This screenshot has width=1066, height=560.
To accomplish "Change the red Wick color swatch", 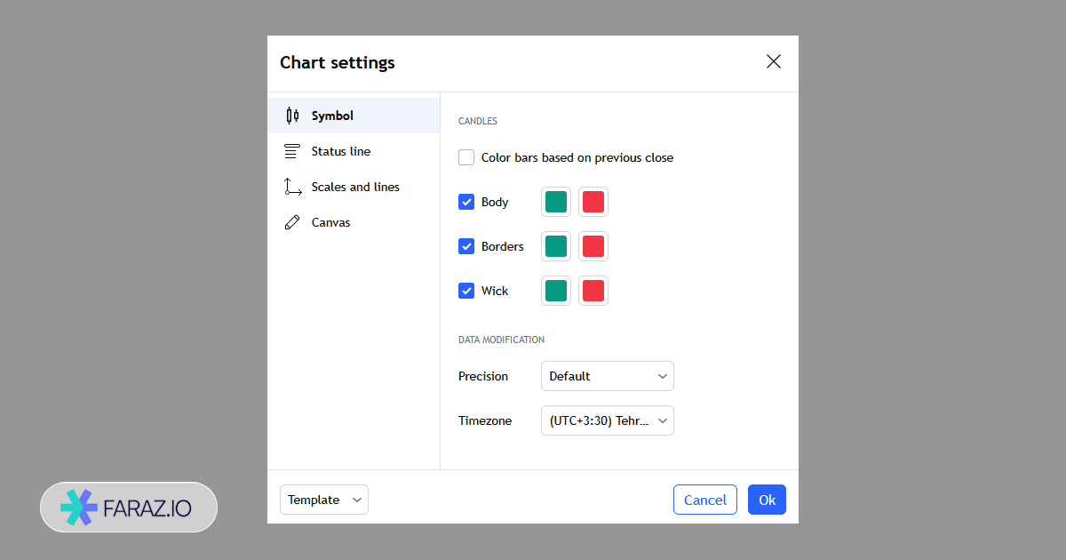I will 593,291.
